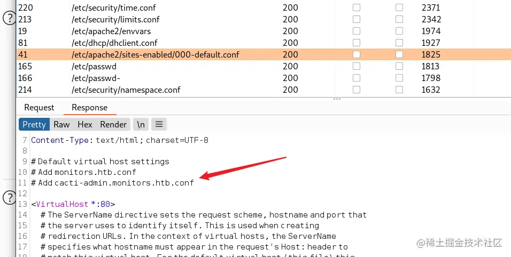Screen dimensions: 511x257
Task: Select the /etc/security/limits.conf payload row
Action: [x=264, y=19]
